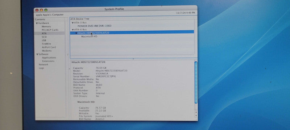Select Logs in the Contents list

pyautogui.click(x=41, y=68)
